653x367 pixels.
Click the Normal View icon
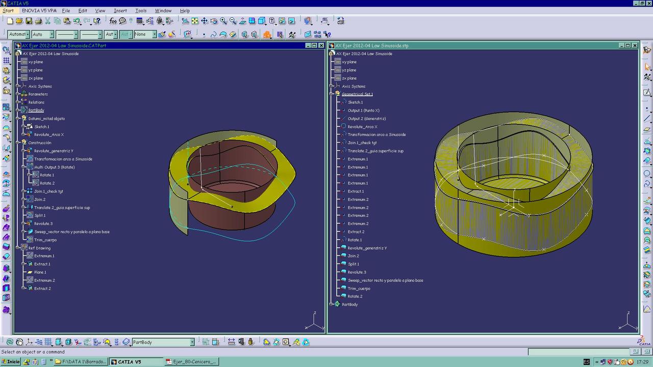pos(242,21)
